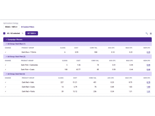The width and height of the screenshot is (155, 116).
Task: Collapse the Ad Group: Dark Red (3) row
Action: [77, 74]
